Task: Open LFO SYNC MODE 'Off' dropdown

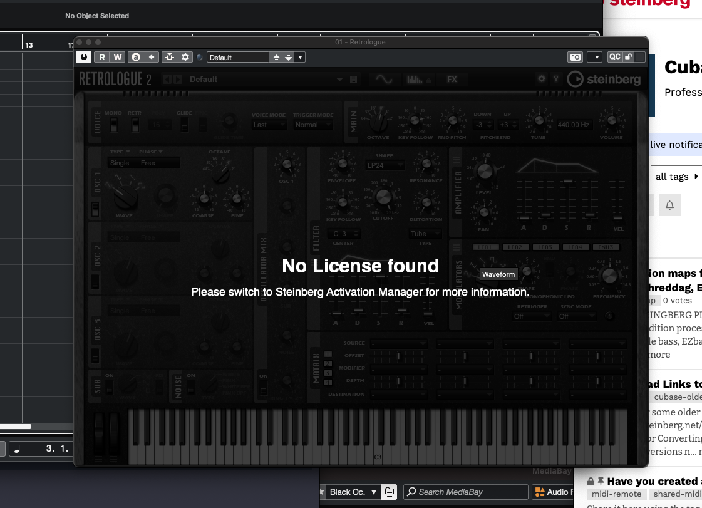Action: tap(577, 316)
